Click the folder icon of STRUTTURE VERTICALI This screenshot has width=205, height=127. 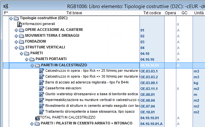pos(22,47)
